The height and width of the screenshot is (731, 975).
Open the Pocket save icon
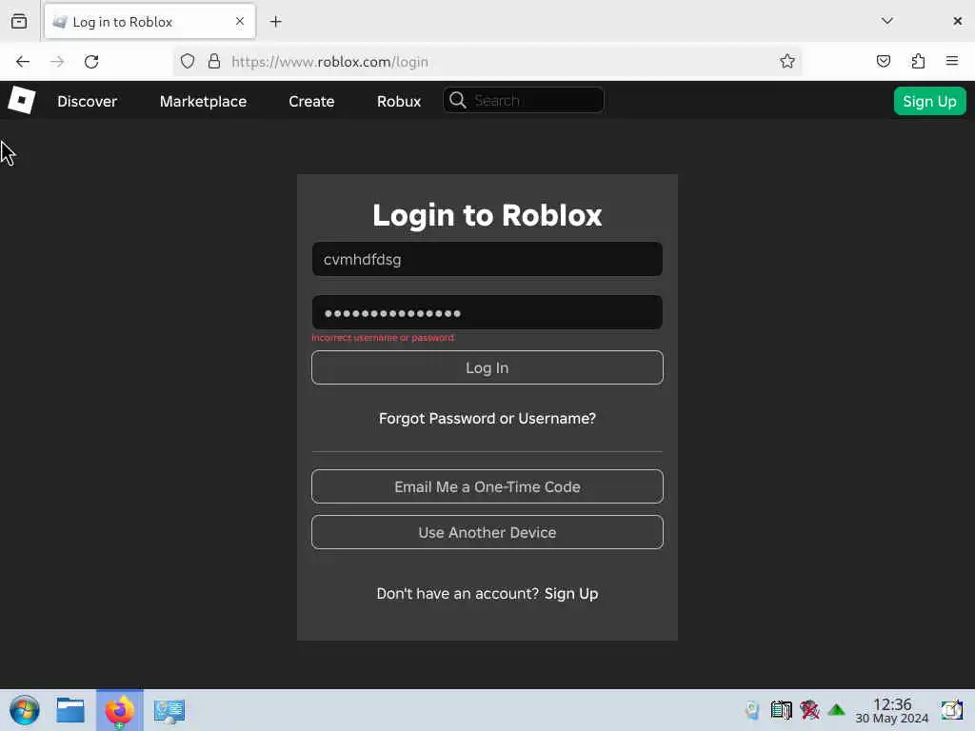pyautogui.click(x=883, y=61)
